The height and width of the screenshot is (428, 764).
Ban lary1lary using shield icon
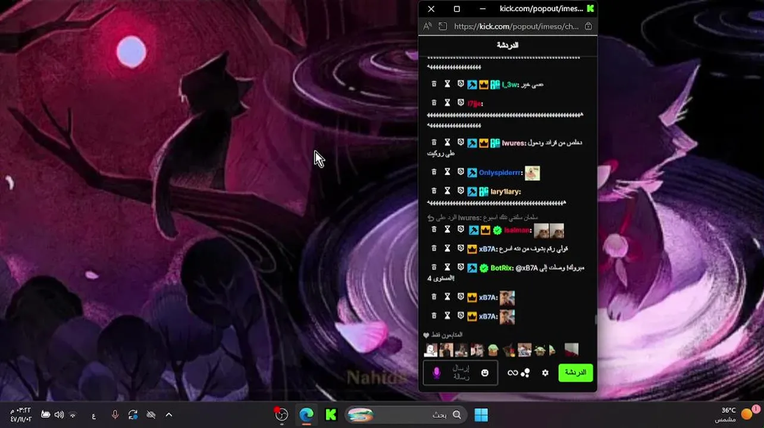tap(461, 191)
